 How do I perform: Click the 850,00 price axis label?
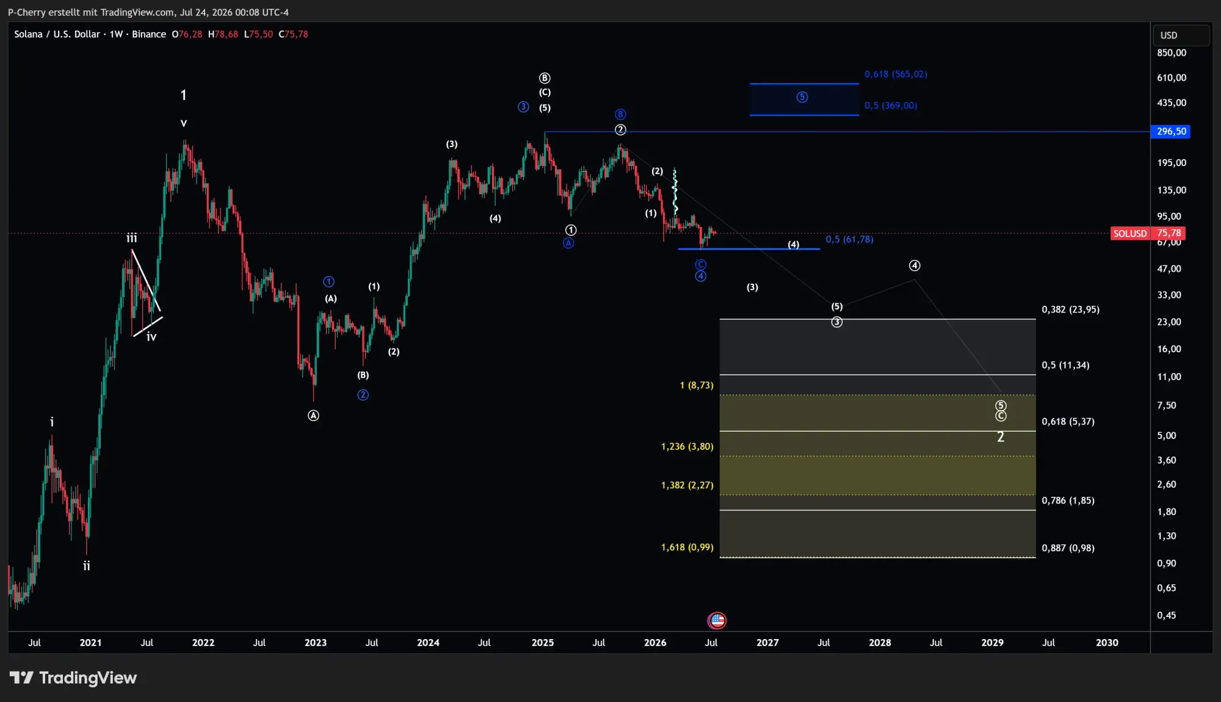click(1172, 52)
